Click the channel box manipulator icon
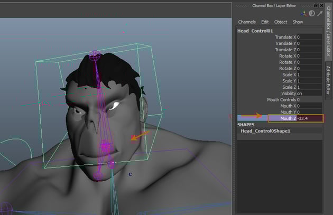The image size is (333, 215). coord(304,13)
